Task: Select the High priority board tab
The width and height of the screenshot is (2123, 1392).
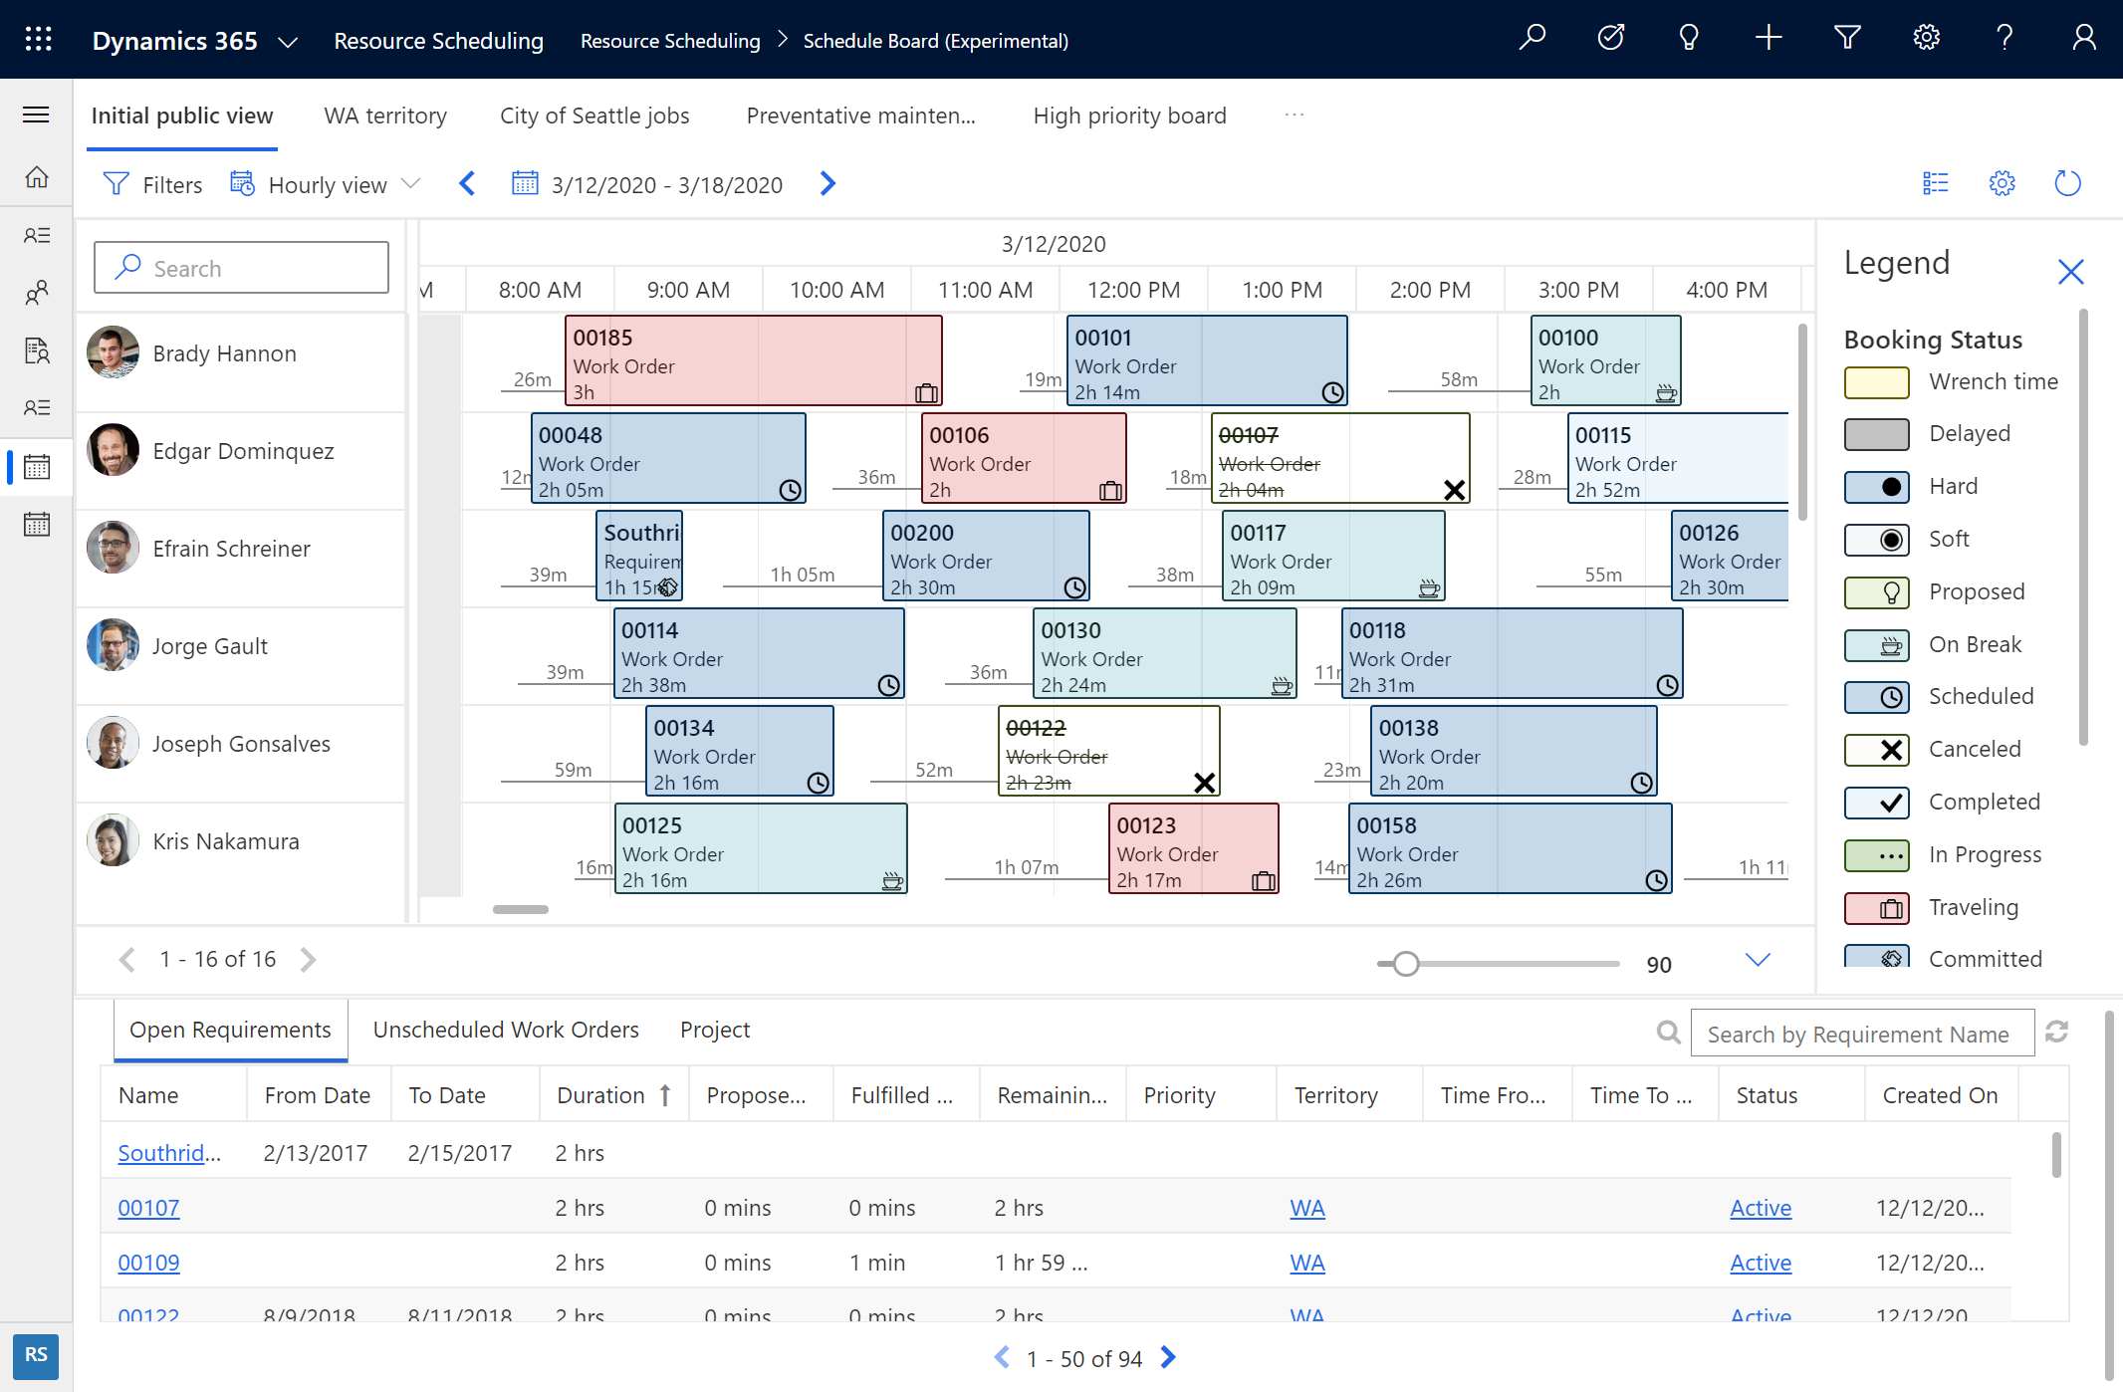Action: coord(1130,115)
